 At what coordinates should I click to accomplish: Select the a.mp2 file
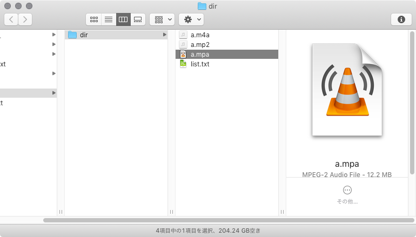(199, 45)
